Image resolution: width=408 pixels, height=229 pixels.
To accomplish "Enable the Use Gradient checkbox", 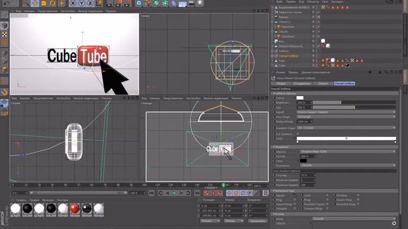I will tap(298, 134).
